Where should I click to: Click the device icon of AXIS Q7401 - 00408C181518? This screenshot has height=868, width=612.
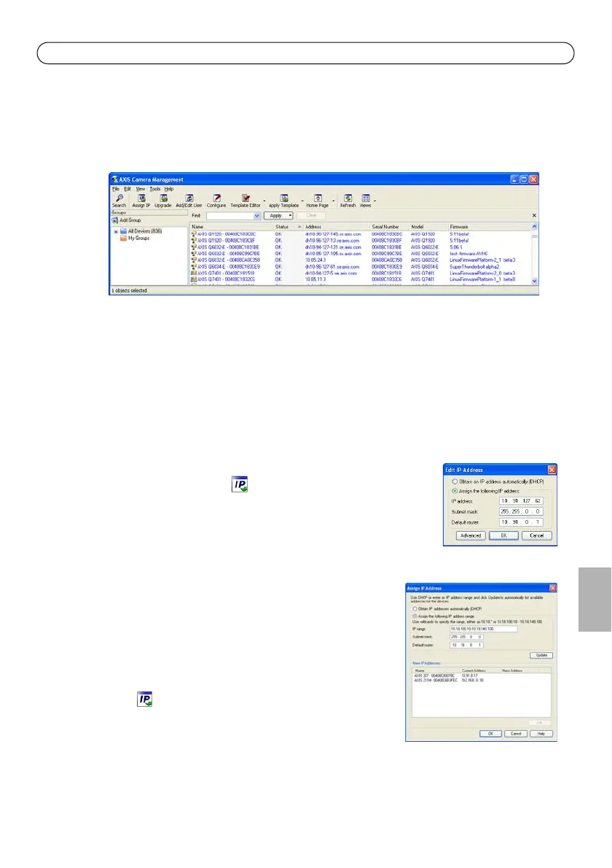coord(194,273)
